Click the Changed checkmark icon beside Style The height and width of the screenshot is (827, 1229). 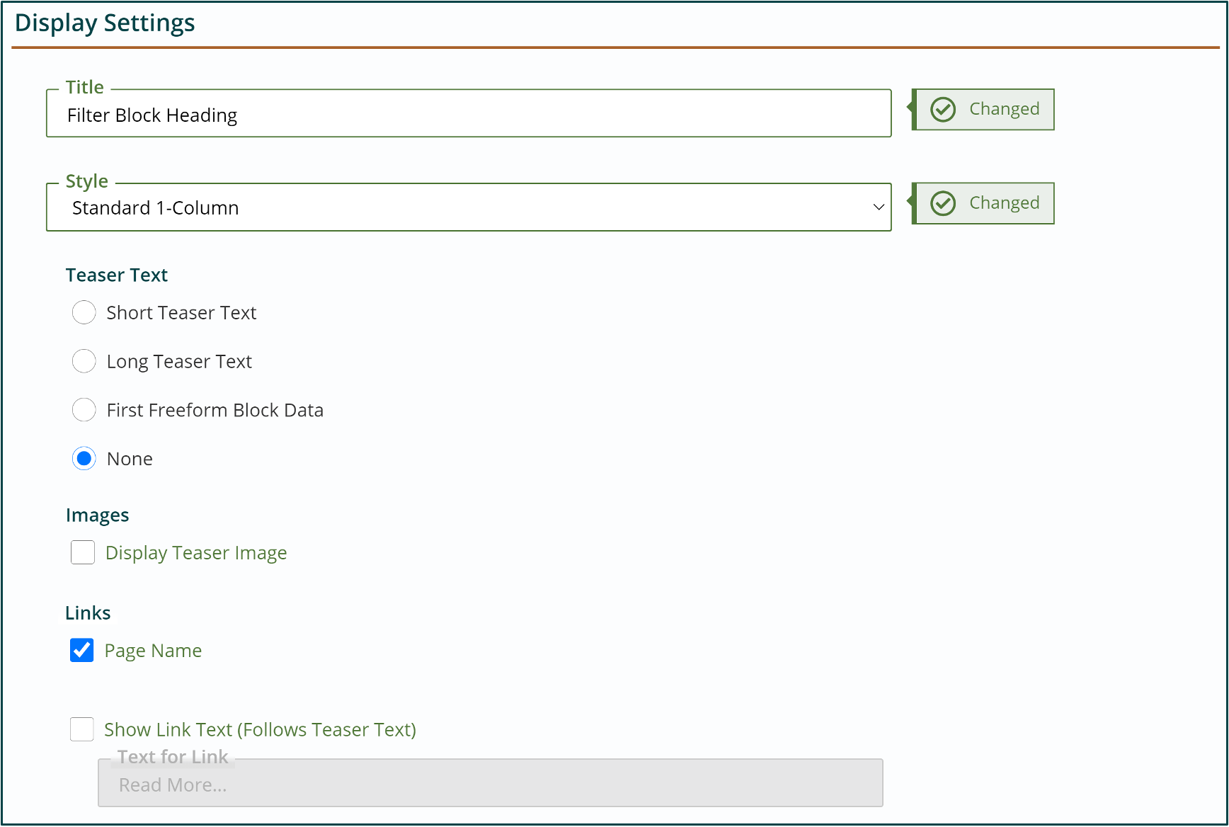click(x=943, y=203)
